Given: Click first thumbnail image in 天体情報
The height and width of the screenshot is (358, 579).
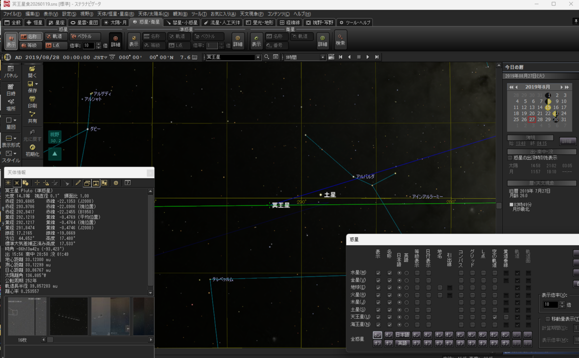Looking at the screenshot, I should 26,316.
